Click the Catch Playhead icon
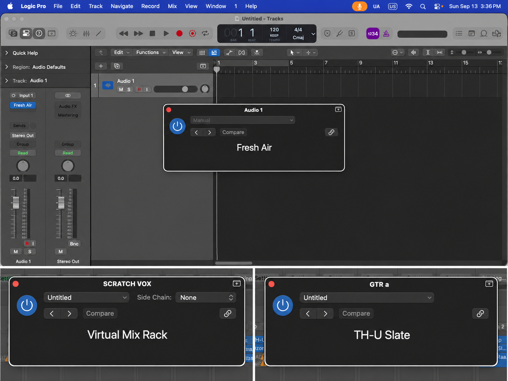This screenshot has width=508, height=381. click(257, 53)
